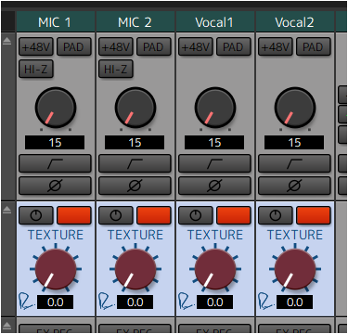Toggle PAD on Vocal1 channel
The height and width of the screenshot is (334, 348).
[x=234, y=46]
